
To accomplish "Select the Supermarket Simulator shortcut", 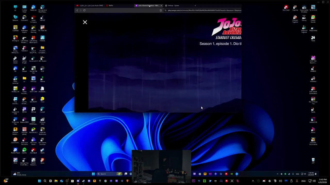I will coord(304,9).
